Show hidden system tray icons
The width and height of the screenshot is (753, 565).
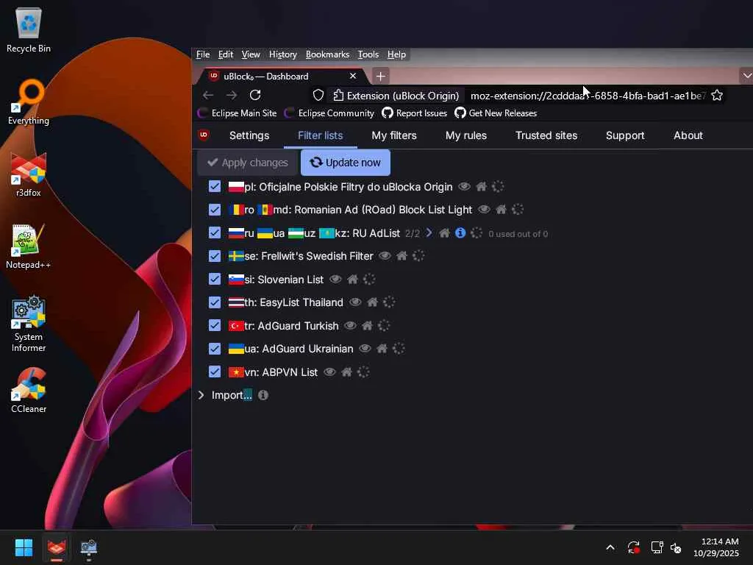click(610, 547)
